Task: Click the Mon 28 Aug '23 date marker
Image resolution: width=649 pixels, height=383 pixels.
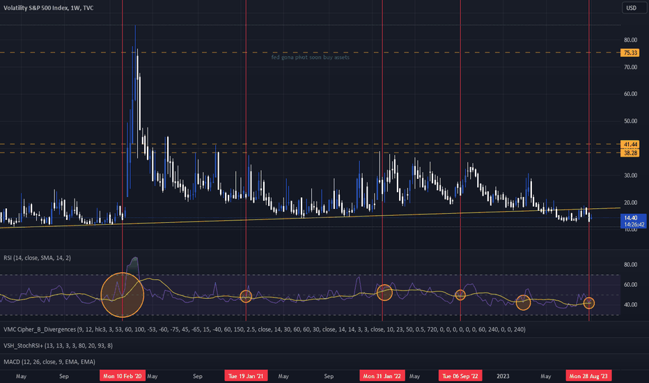Action: [588, 376]
